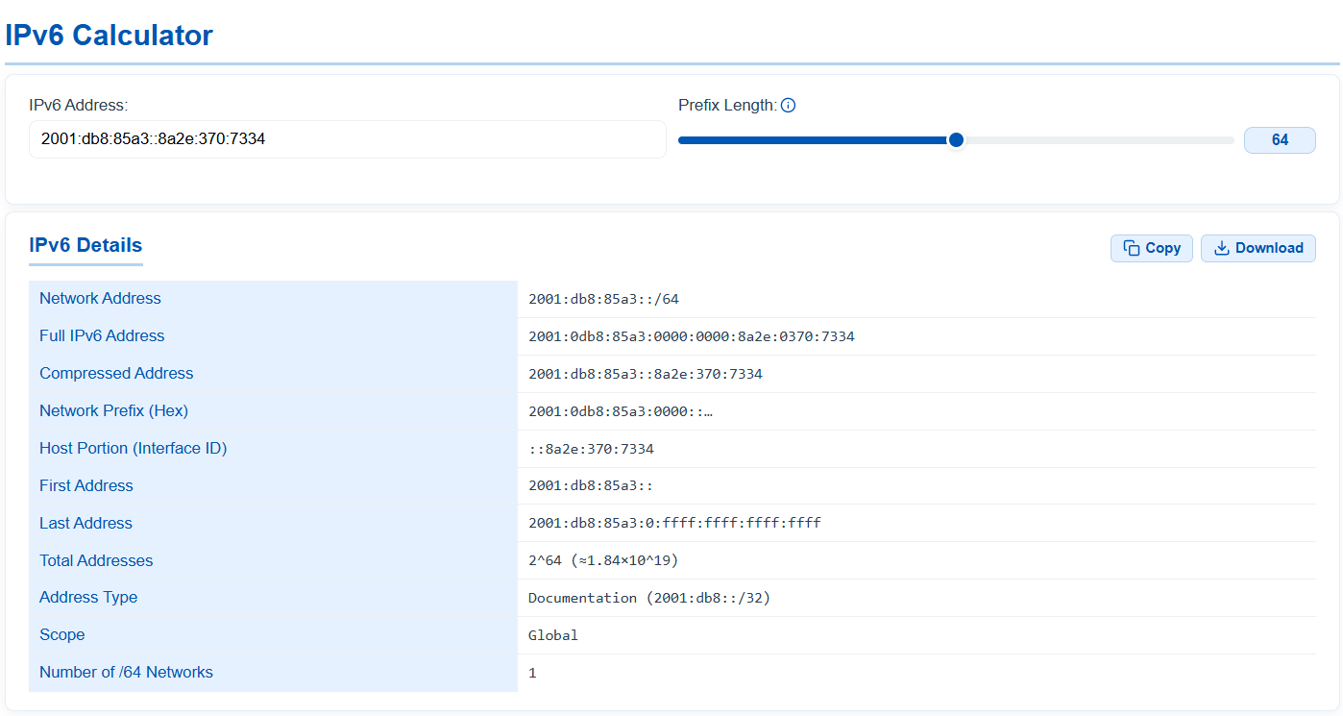Select the /64 networks count value 1
This screenshot has width=1343, height=716.
[x=532, y=673]
